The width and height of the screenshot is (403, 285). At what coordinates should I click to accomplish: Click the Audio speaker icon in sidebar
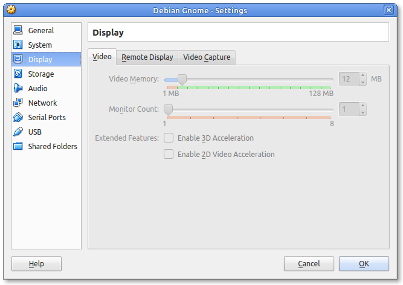18,88
